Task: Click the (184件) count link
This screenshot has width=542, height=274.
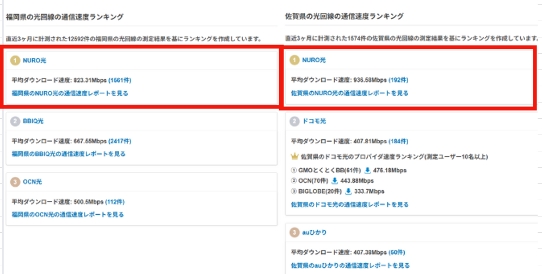Action: click(398, 141)
